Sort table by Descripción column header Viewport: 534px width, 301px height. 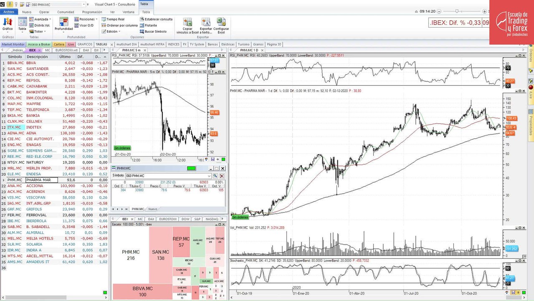[37, 56]
